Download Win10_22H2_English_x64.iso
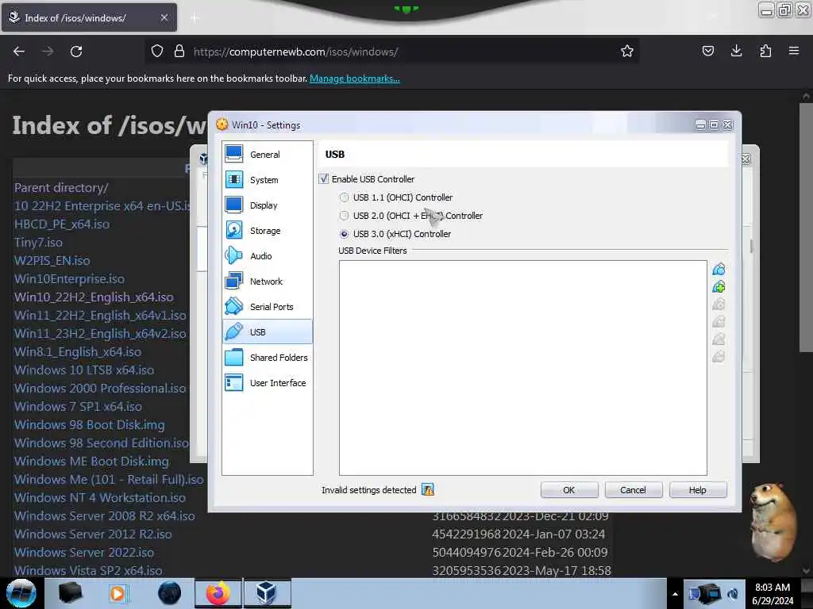 tap(94, 297)
